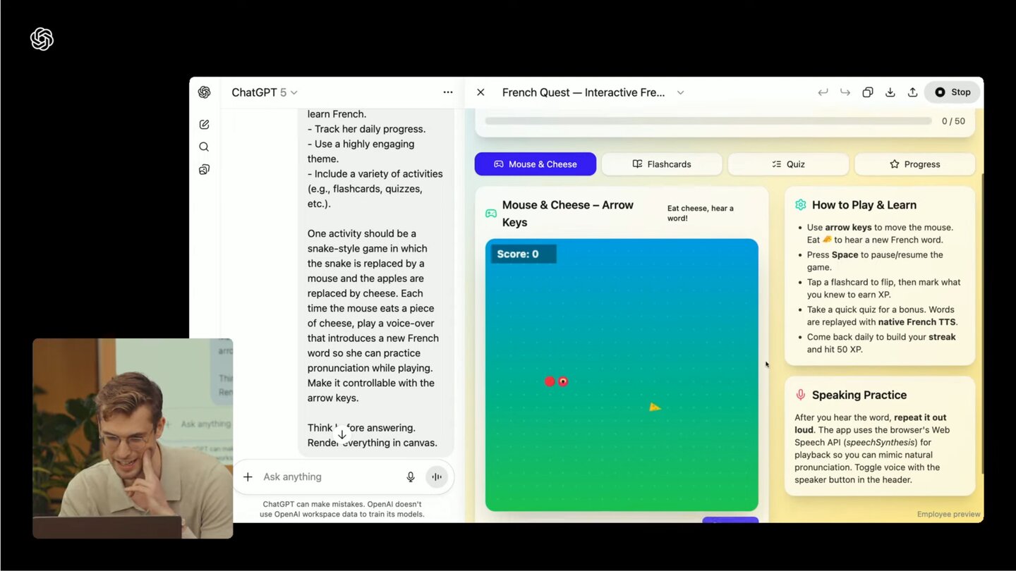
Task: Click the new chat compose icon
Action: 204,125
